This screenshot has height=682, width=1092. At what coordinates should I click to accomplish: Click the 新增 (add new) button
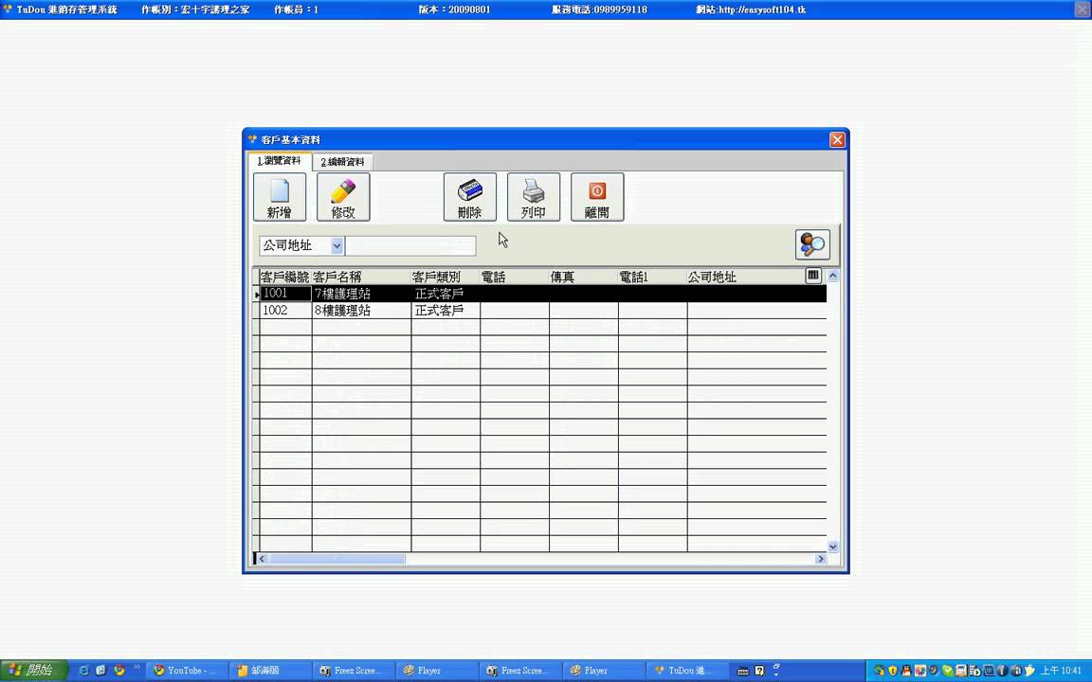[280, 197]
